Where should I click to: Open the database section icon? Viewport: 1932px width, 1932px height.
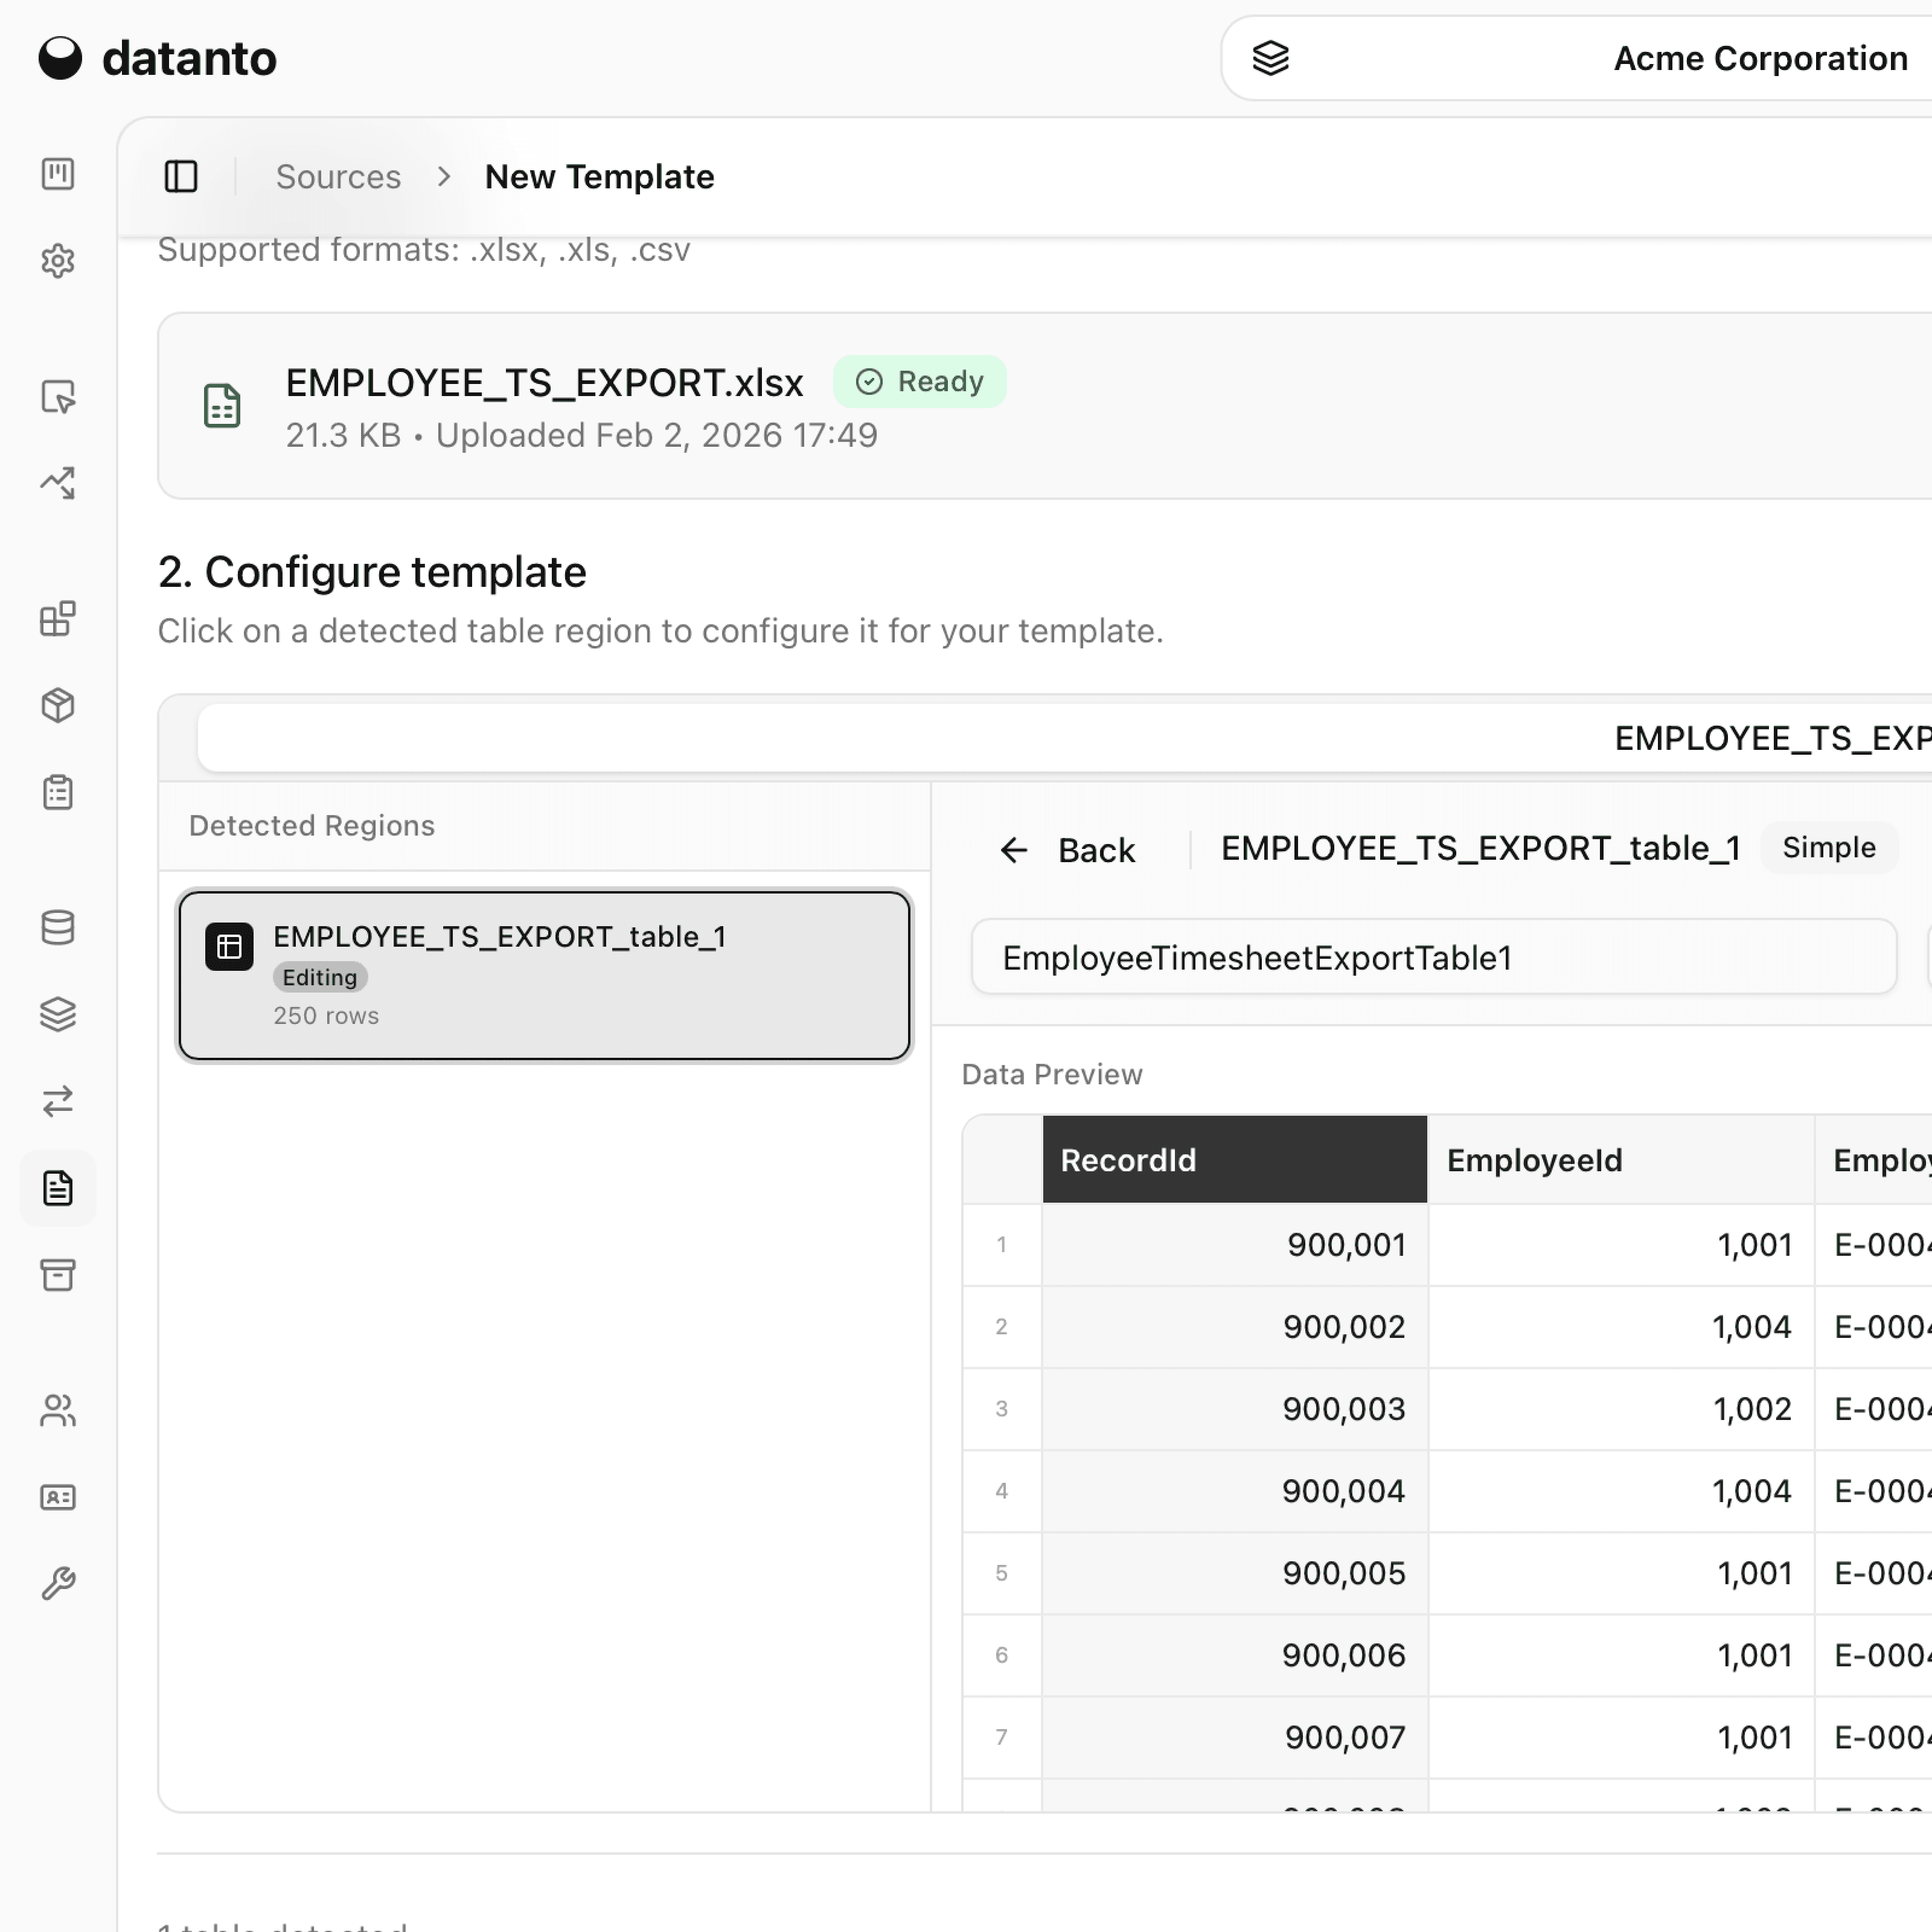[x=58, y=927]
